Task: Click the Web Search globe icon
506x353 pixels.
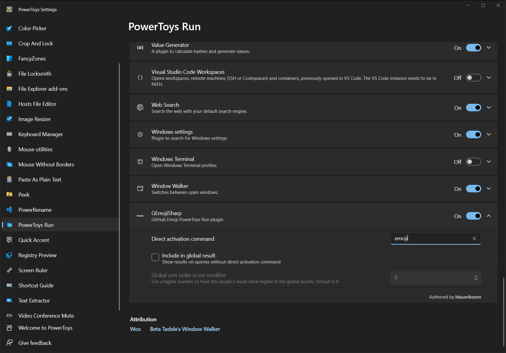Action: coord(140,108)
